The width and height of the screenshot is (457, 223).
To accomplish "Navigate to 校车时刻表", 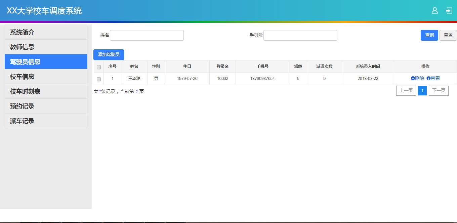I will (46, 91).
